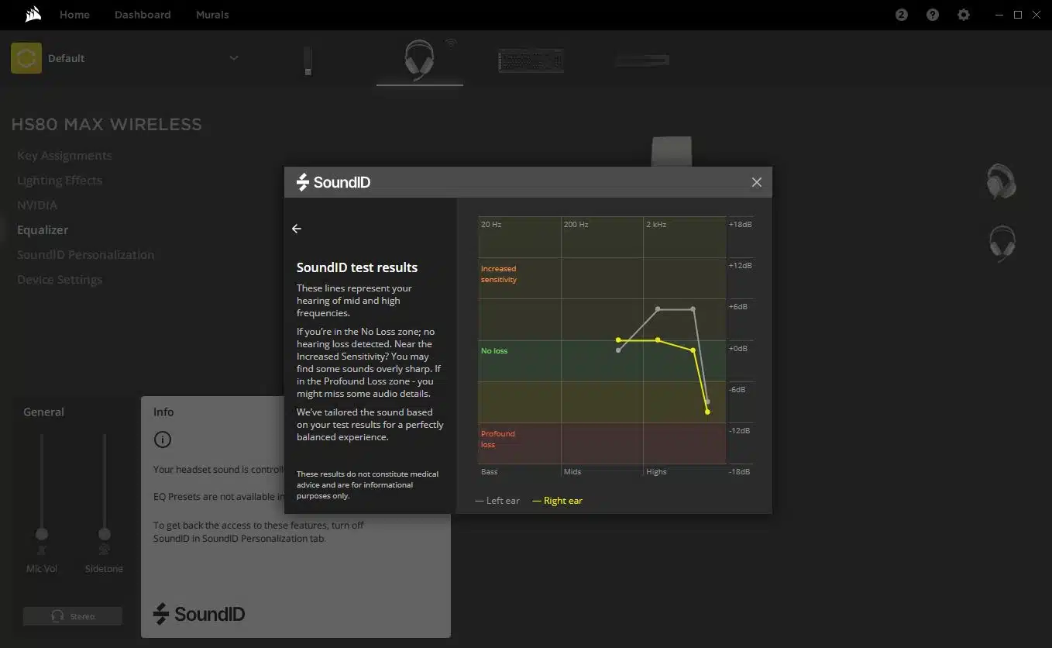Screen dimensions: 1052x648
Task: Click the sidetone icon under slider
Action: pyautogui.click(x=104, y=550)
